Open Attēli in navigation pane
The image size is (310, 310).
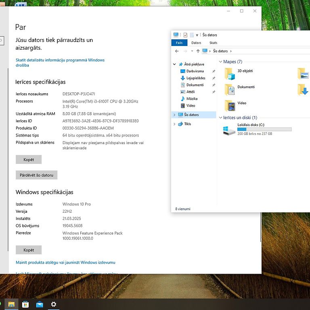click(191, 92)
